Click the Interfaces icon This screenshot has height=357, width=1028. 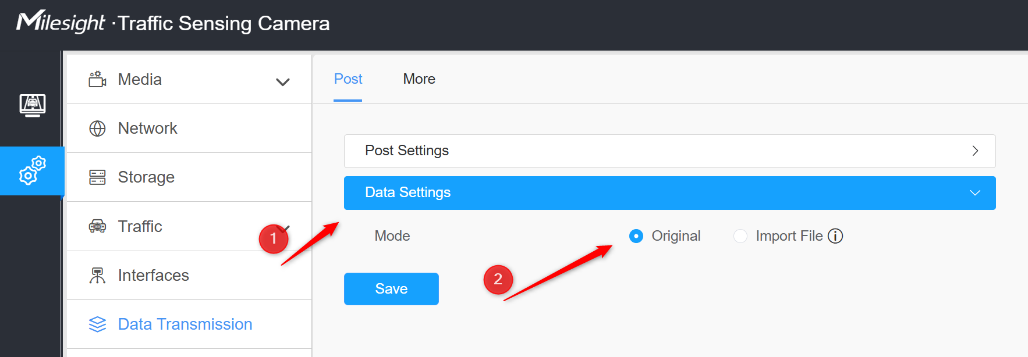[97, 275]
